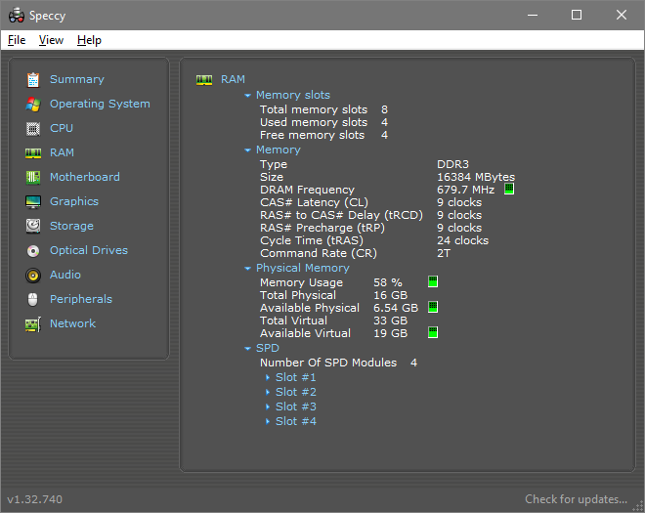The height and width of the screenshot is (513, 645).
Task: Open the Peripherals section
Action: coord(81,299)
